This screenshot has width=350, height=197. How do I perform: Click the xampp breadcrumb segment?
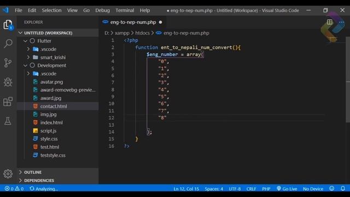pyautogui.click(x=122, y=33)
